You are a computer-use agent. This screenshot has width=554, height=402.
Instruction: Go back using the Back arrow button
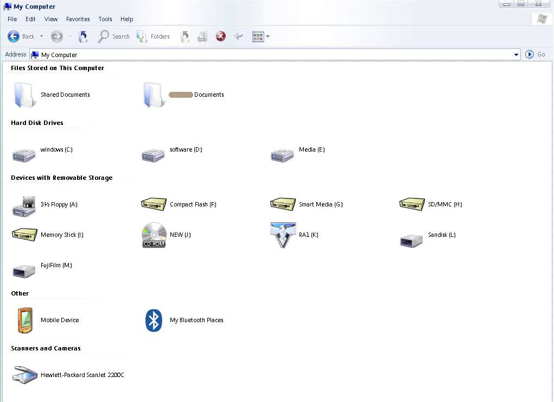point(14,36)
